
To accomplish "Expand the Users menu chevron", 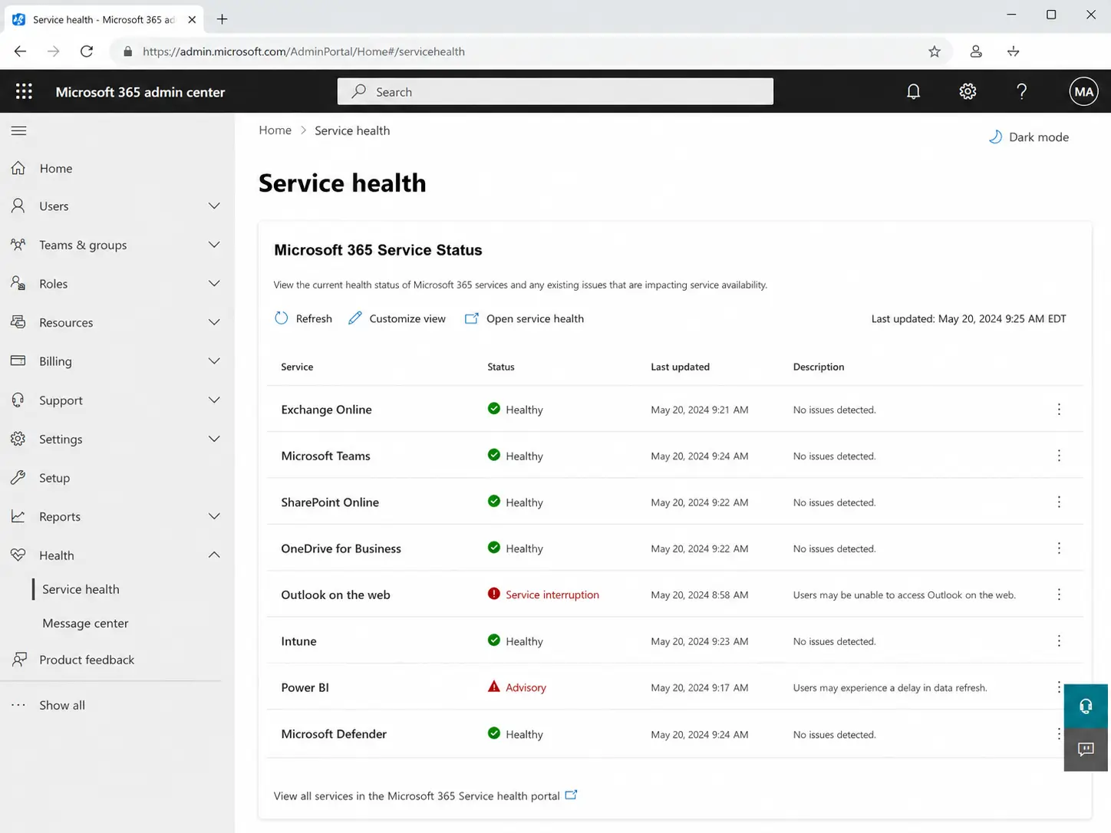I will tap(214, 206).
